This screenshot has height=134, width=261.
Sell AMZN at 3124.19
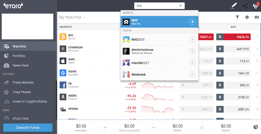(x=196, y=97)
